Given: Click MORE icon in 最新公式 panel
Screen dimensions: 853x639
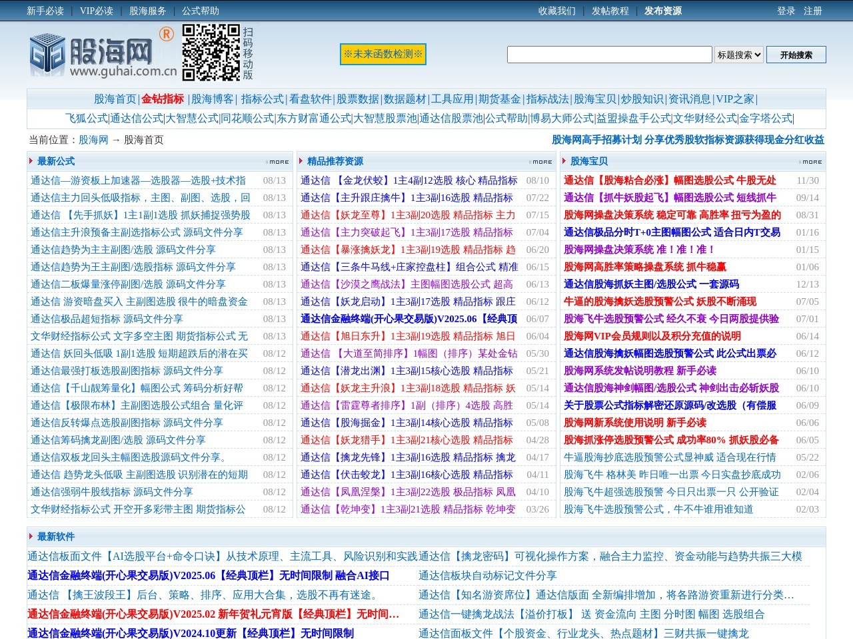Looking at the screenshot, I should [278, 162].
